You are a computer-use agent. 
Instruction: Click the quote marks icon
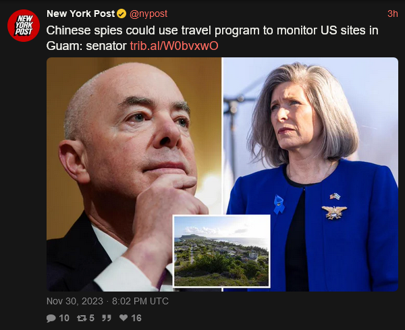[107, 318]
